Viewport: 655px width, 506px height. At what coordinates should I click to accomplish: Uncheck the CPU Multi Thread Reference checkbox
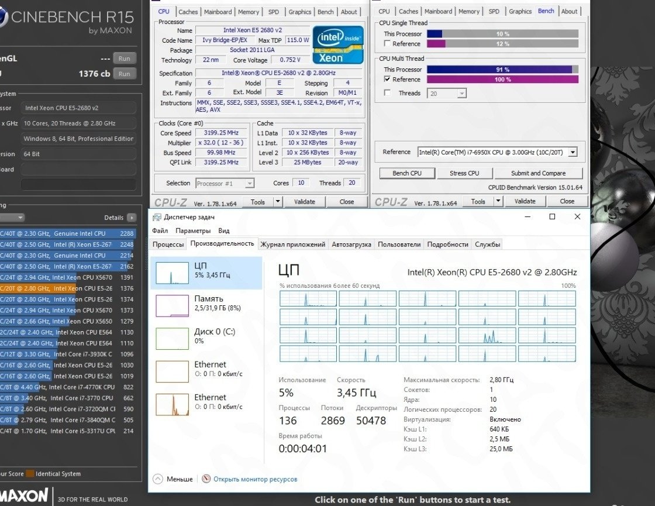[387, 79]
